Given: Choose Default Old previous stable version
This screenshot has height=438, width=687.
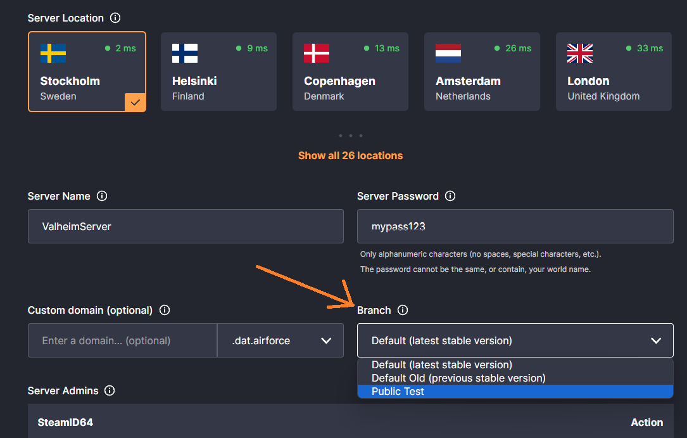Looking at the screenshot, I should tap(458, 378).
